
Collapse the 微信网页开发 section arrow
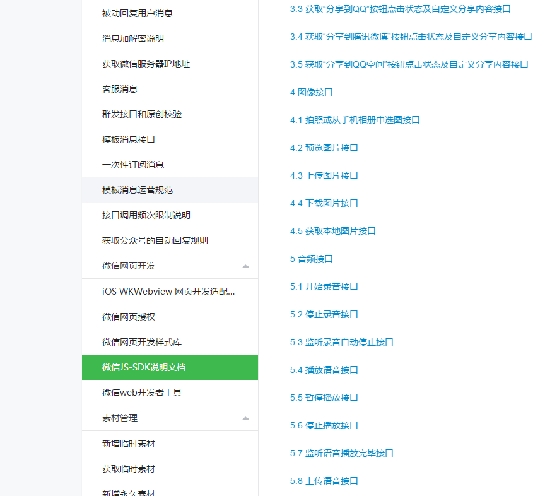point(245,266)
